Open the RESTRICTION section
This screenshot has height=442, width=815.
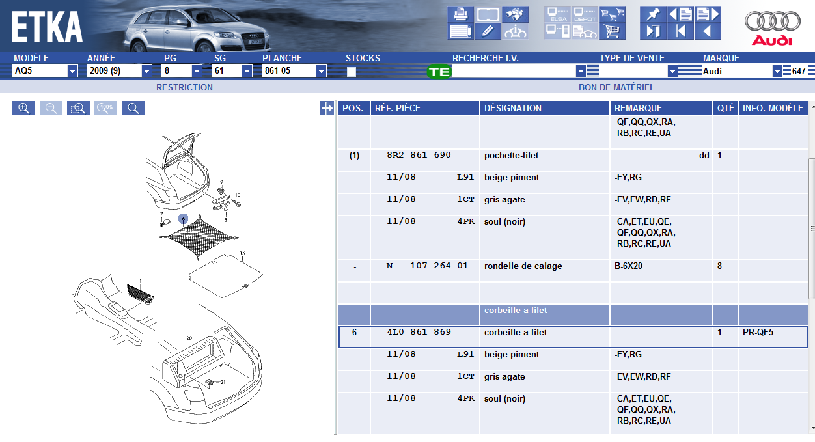click(x=184, y=87)
